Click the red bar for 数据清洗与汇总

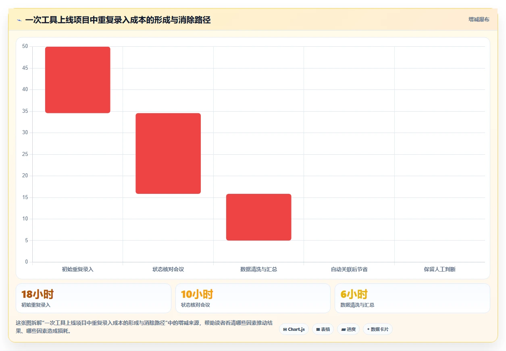coord(258,217)
